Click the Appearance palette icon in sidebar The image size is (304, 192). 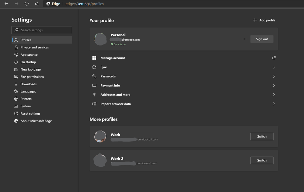16,54
